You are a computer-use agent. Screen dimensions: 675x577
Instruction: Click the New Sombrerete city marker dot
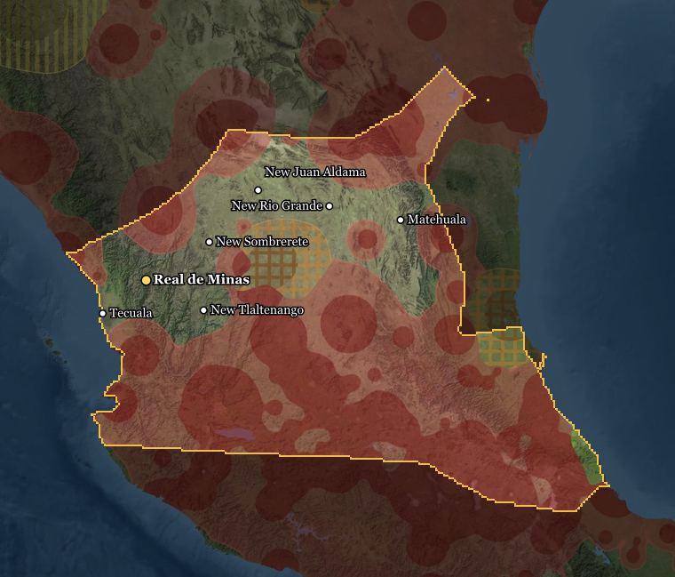210,242
